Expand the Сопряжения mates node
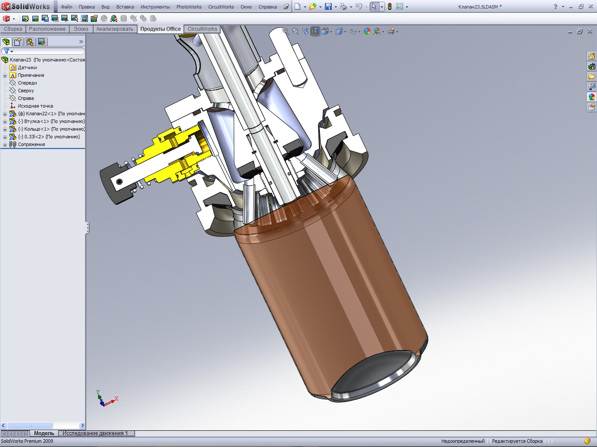597x447 pixels. (x=5, y=145)
